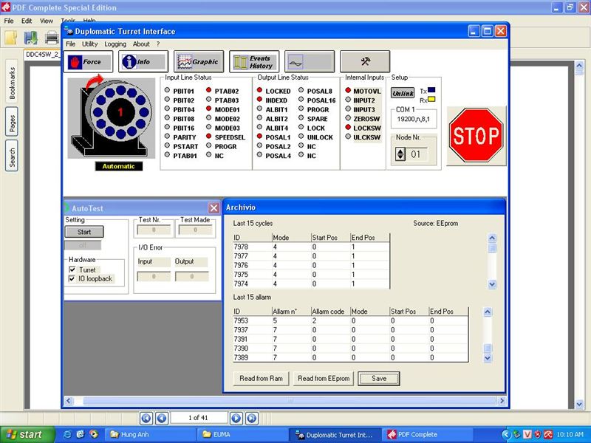591x443 pixels.
Task: Open the tools wrench-and-hammer button
Action: (x=365, y=62)
